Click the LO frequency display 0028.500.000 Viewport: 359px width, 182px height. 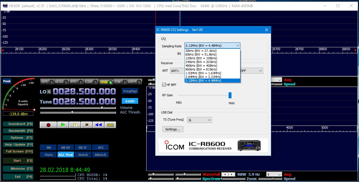coord(84,92)
